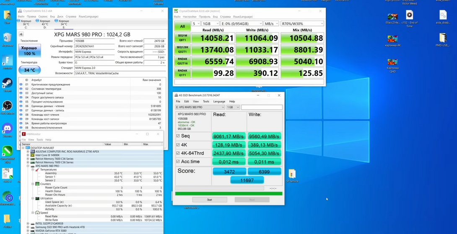Select the OBS Studio desktop shortcut
The height and width of the screenshot is (234, 457).
point(7,107)
